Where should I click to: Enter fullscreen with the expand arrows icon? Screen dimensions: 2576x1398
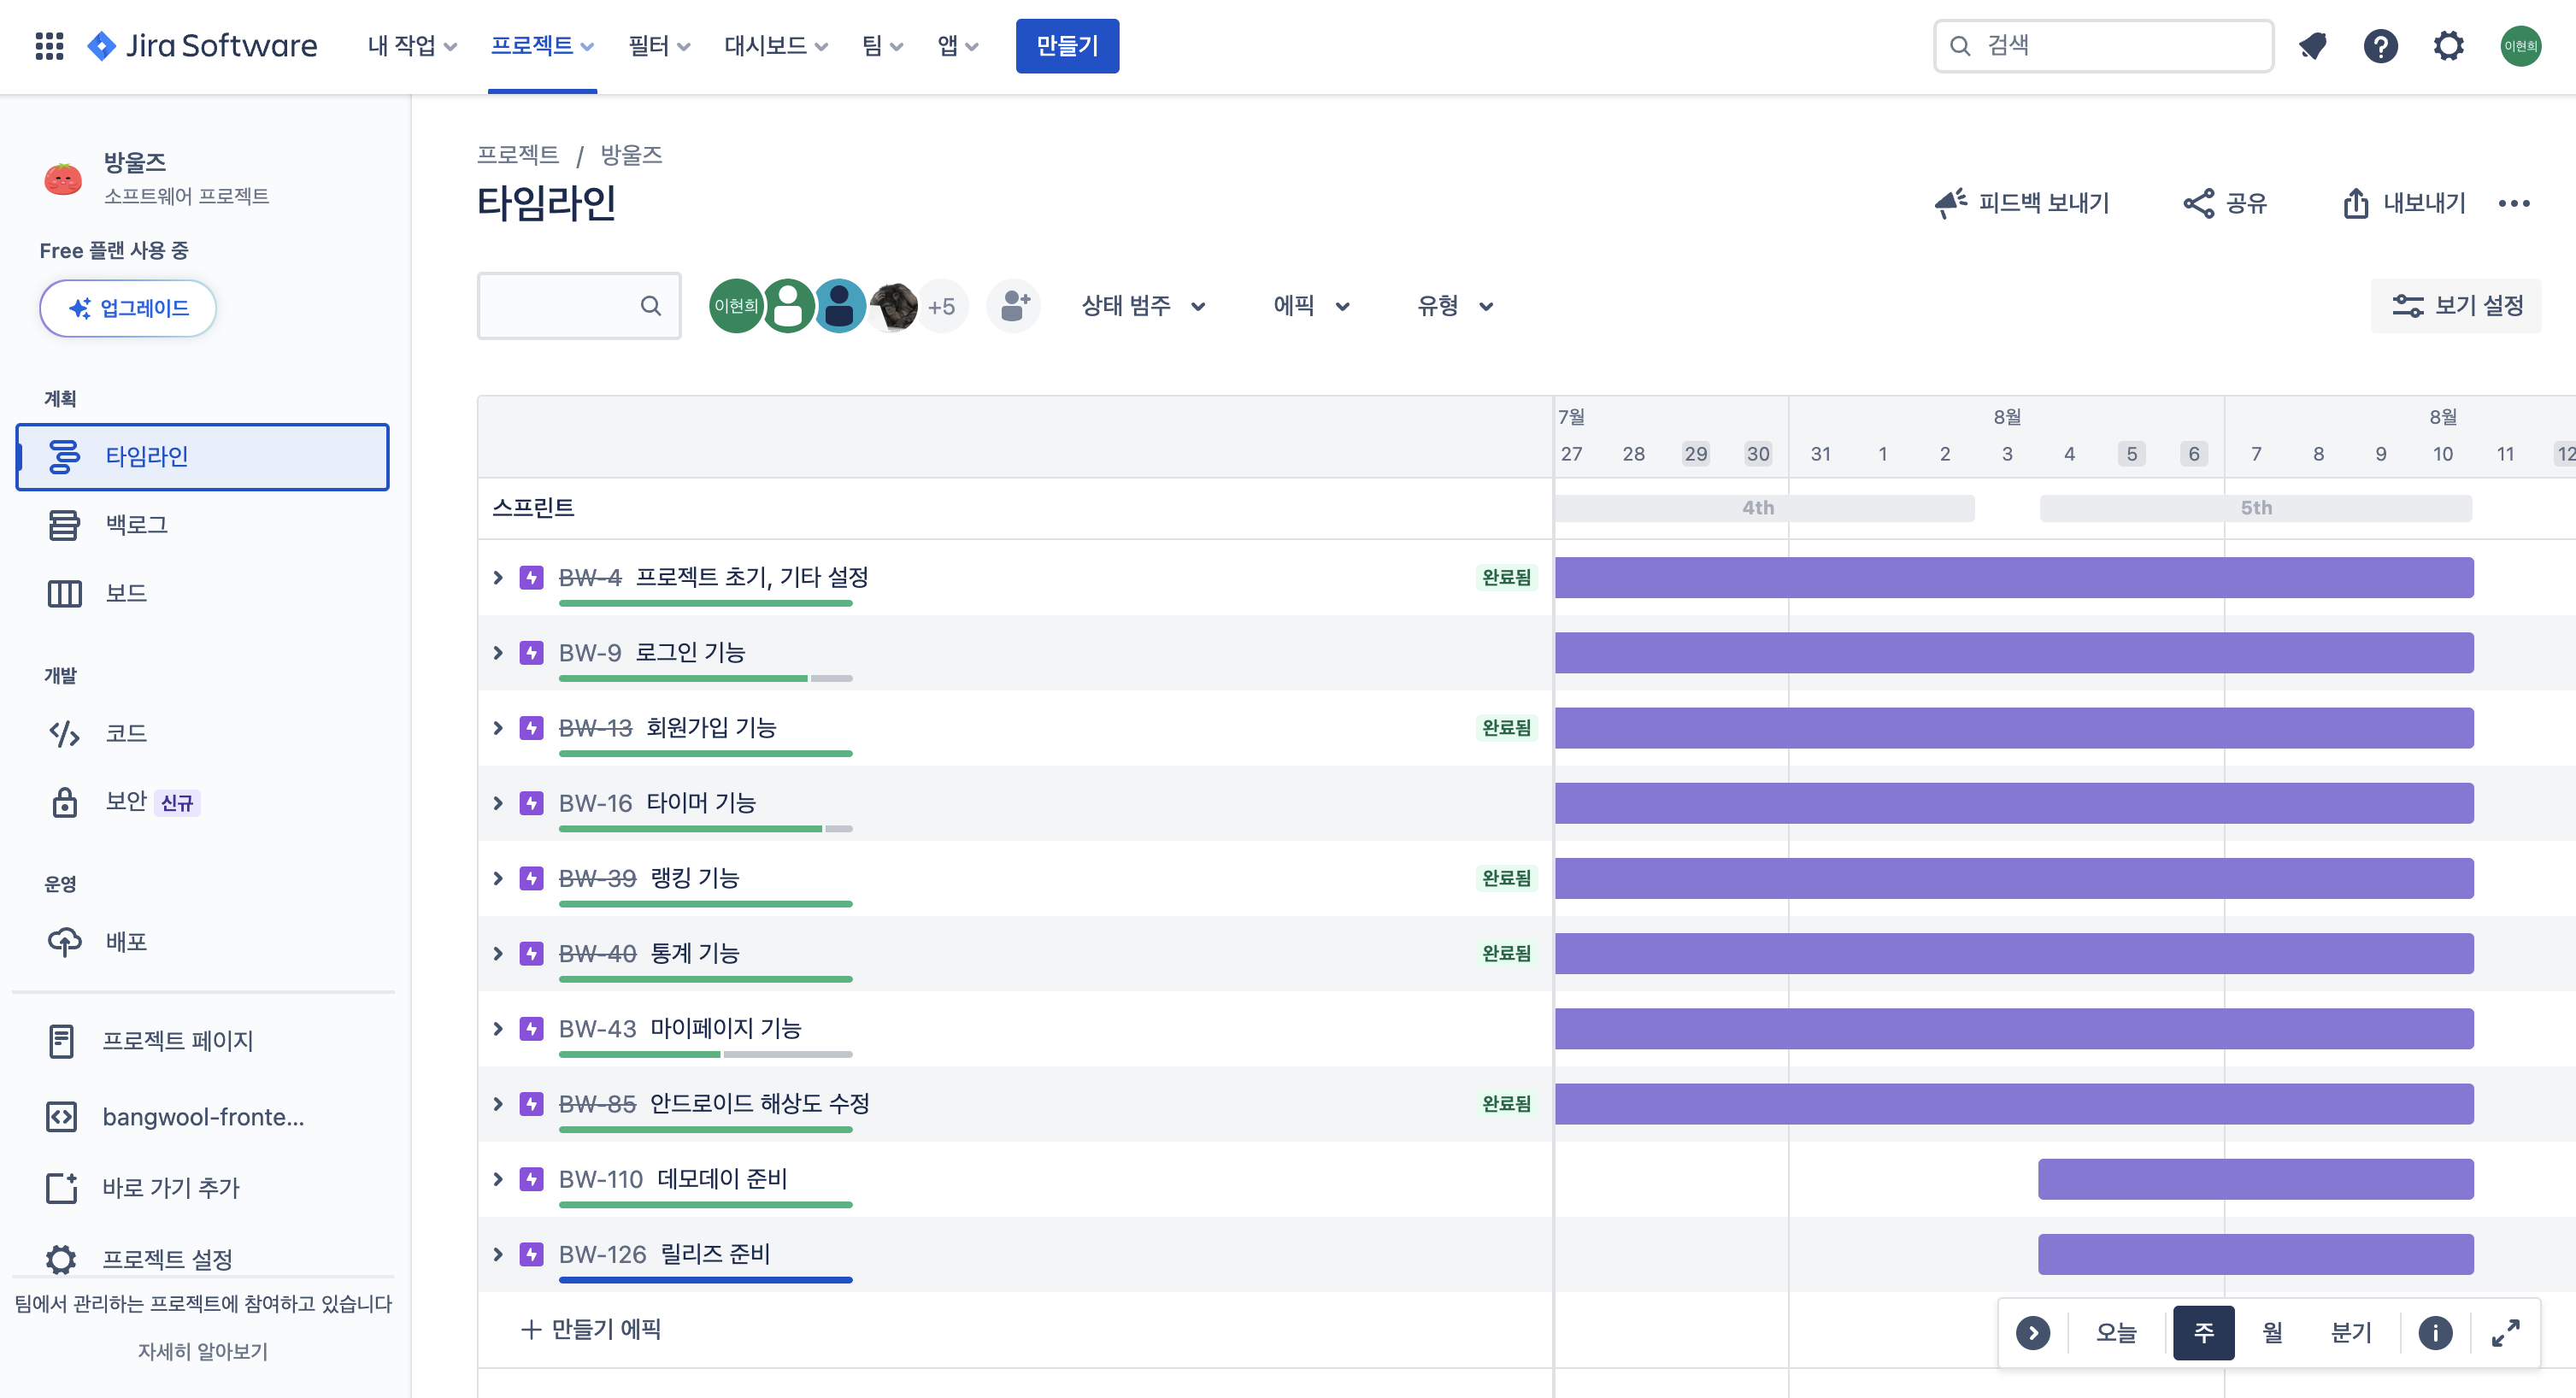[2505, 1333]
